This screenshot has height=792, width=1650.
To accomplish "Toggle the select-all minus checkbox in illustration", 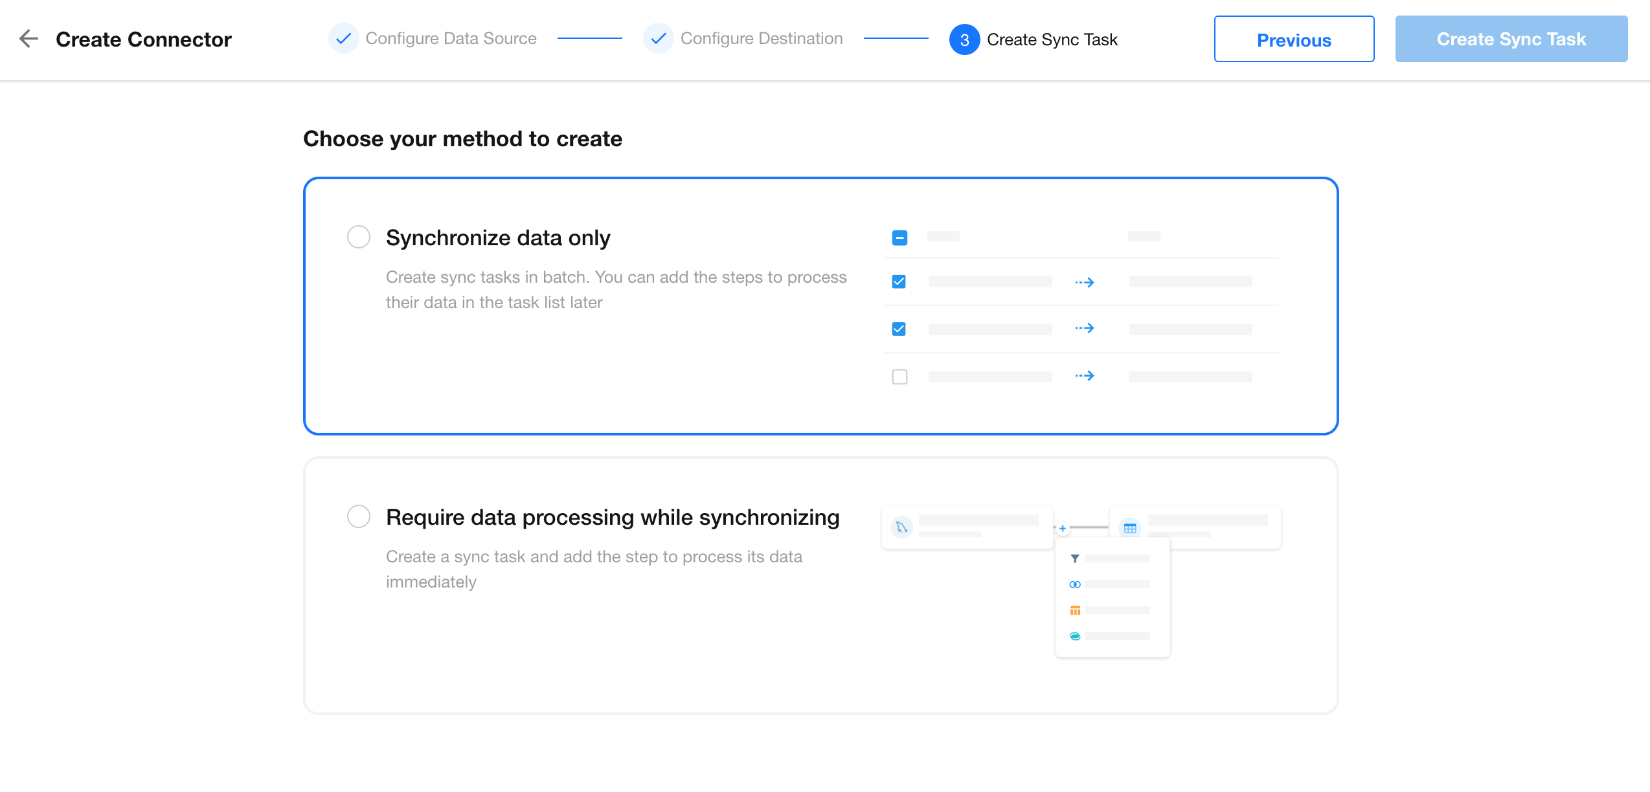I will pyautogui.click(x=899, y=237).
